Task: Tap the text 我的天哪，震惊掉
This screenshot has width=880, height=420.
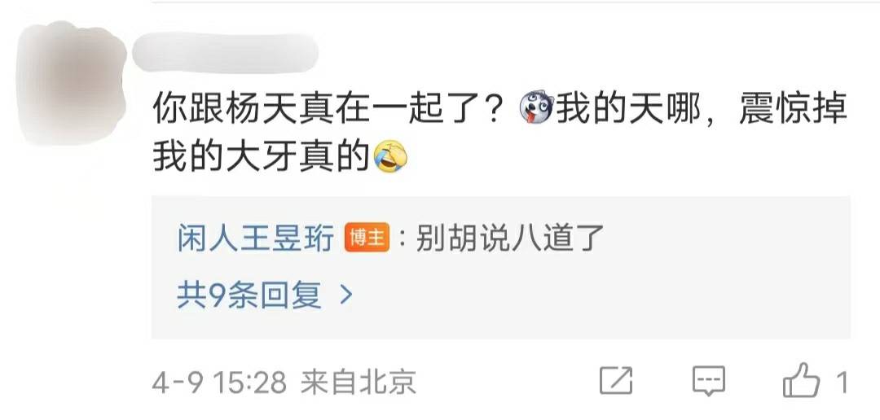Action: pyautogui.click(x=701, y=110)
